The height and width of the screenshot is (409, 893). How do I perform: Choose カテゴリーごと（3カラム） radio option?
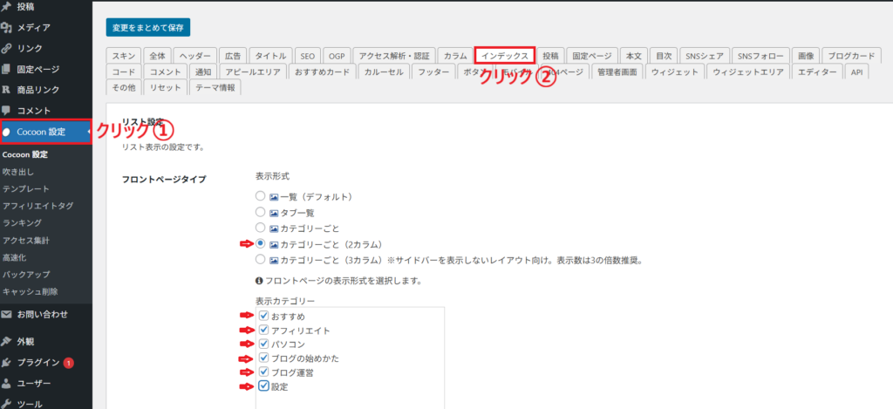click(x=261, y=259)
